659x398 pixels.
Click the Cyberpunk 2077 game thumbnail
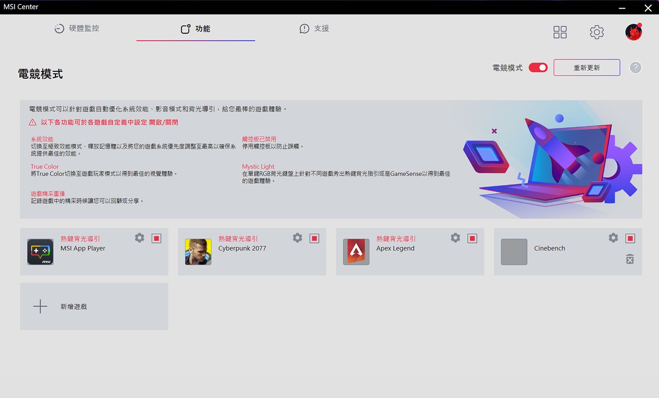[198, 252]
